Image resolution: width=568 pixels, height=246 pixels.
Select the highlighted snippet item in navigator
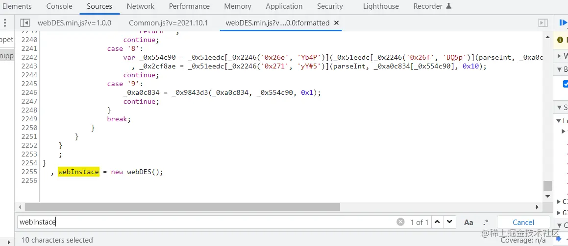pyautogui.click(x=6, y=56)
